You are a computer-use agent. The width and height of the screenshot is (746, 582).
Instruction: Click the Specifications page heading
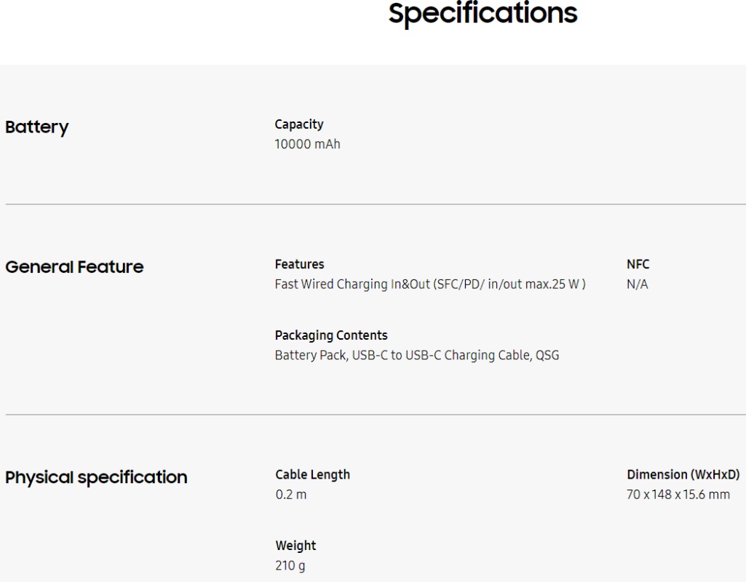pos(483,14)
